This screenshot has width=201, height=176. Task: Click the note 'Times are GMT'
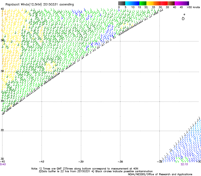52,169
